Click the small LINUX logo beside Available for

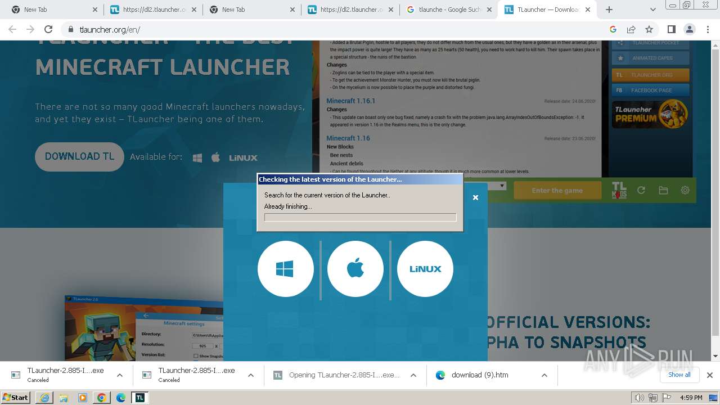point(243,158)
